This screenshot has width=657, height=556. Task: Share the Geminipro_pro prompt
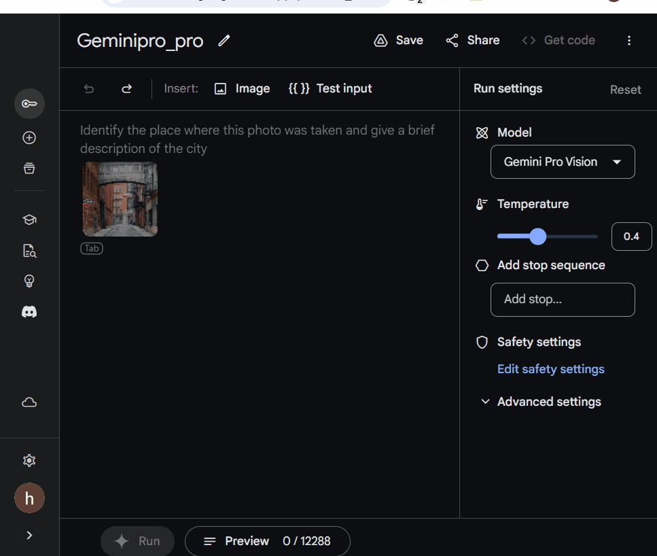click(473, 40)
